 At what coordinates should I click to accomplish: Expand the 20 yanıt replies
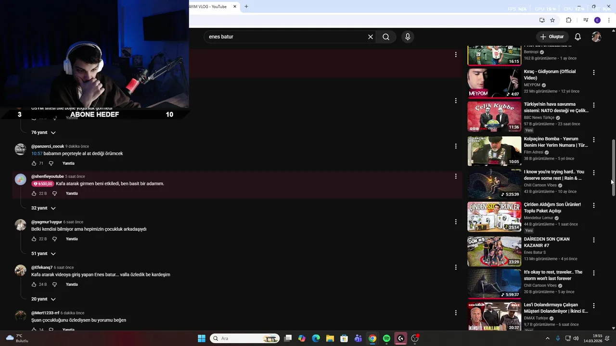coord(43,299)
